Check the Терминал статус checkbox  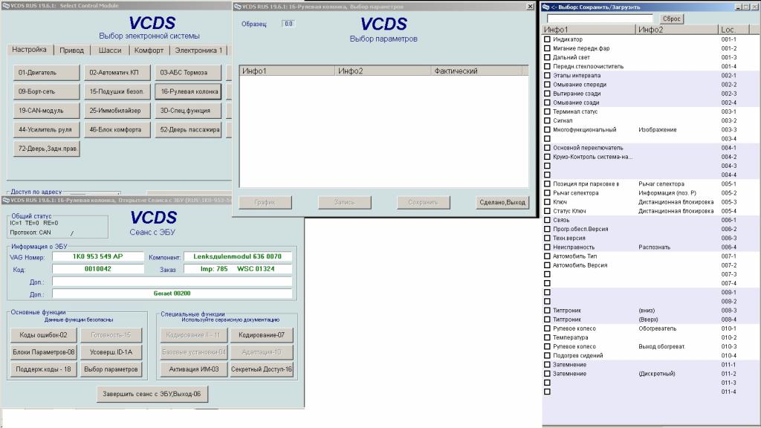click(547, 111)
